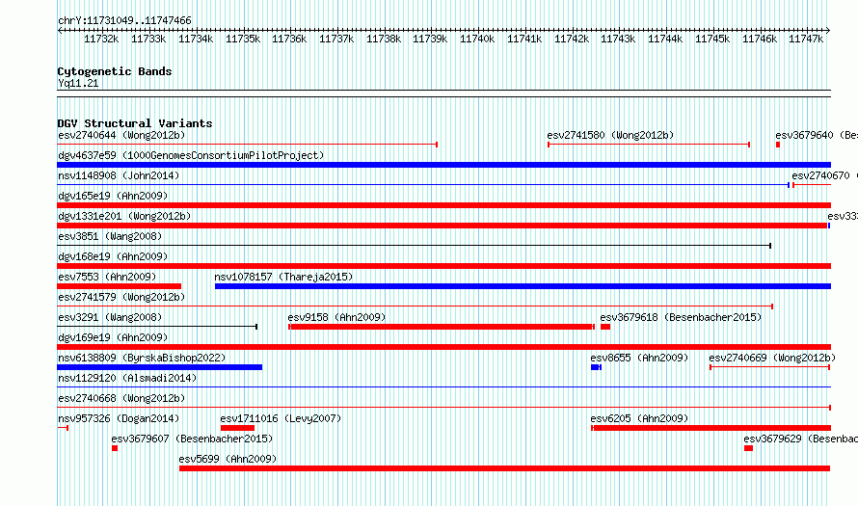Screen dimensions: 858x506
Task: Select the red esv1711016 (Levy2007) bar
Action: (237, 428)
